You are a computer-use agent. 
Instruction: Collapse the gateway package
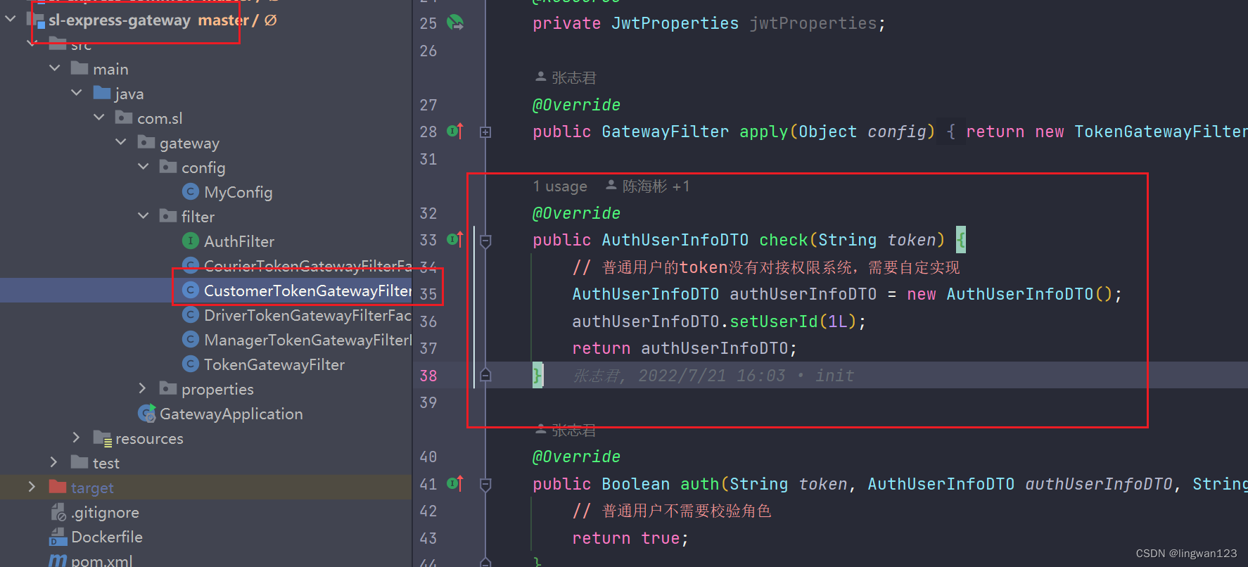point(121,142)
